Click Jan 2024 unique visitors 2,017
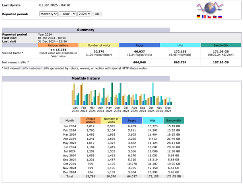 tap(91, 126)
